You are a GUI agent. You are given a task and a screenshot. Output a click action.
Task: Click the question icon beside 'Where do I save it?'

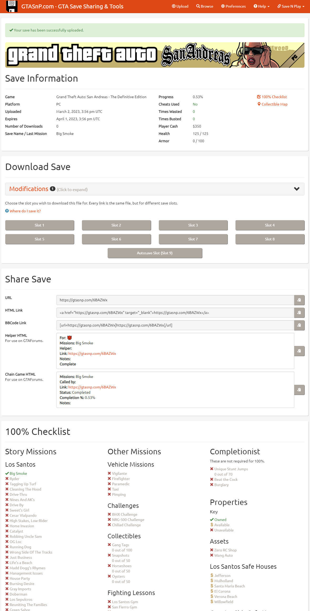pyautogui.click(x=7, y=211)
